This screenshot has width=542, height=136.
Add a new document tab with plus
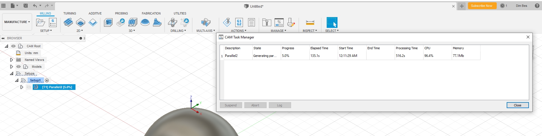(462, 6)
